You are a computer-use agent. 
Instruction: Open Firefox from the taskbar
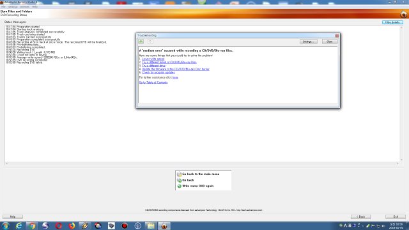[72, 226]
